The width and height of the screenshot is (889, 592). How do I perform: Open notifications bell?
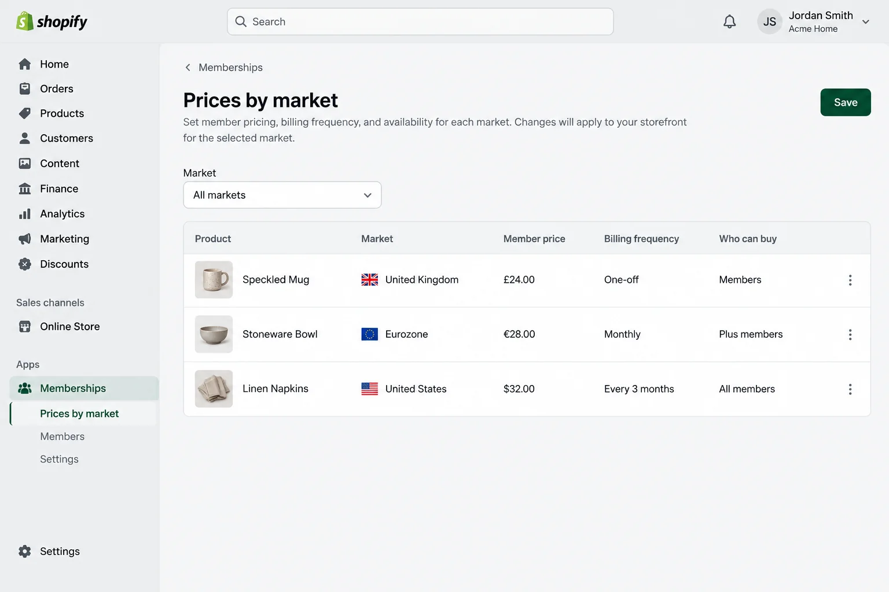730,22
